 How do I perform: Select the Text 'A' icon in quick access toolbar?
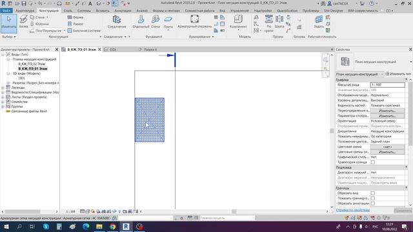pyautogui.click(x=90, y=3)
